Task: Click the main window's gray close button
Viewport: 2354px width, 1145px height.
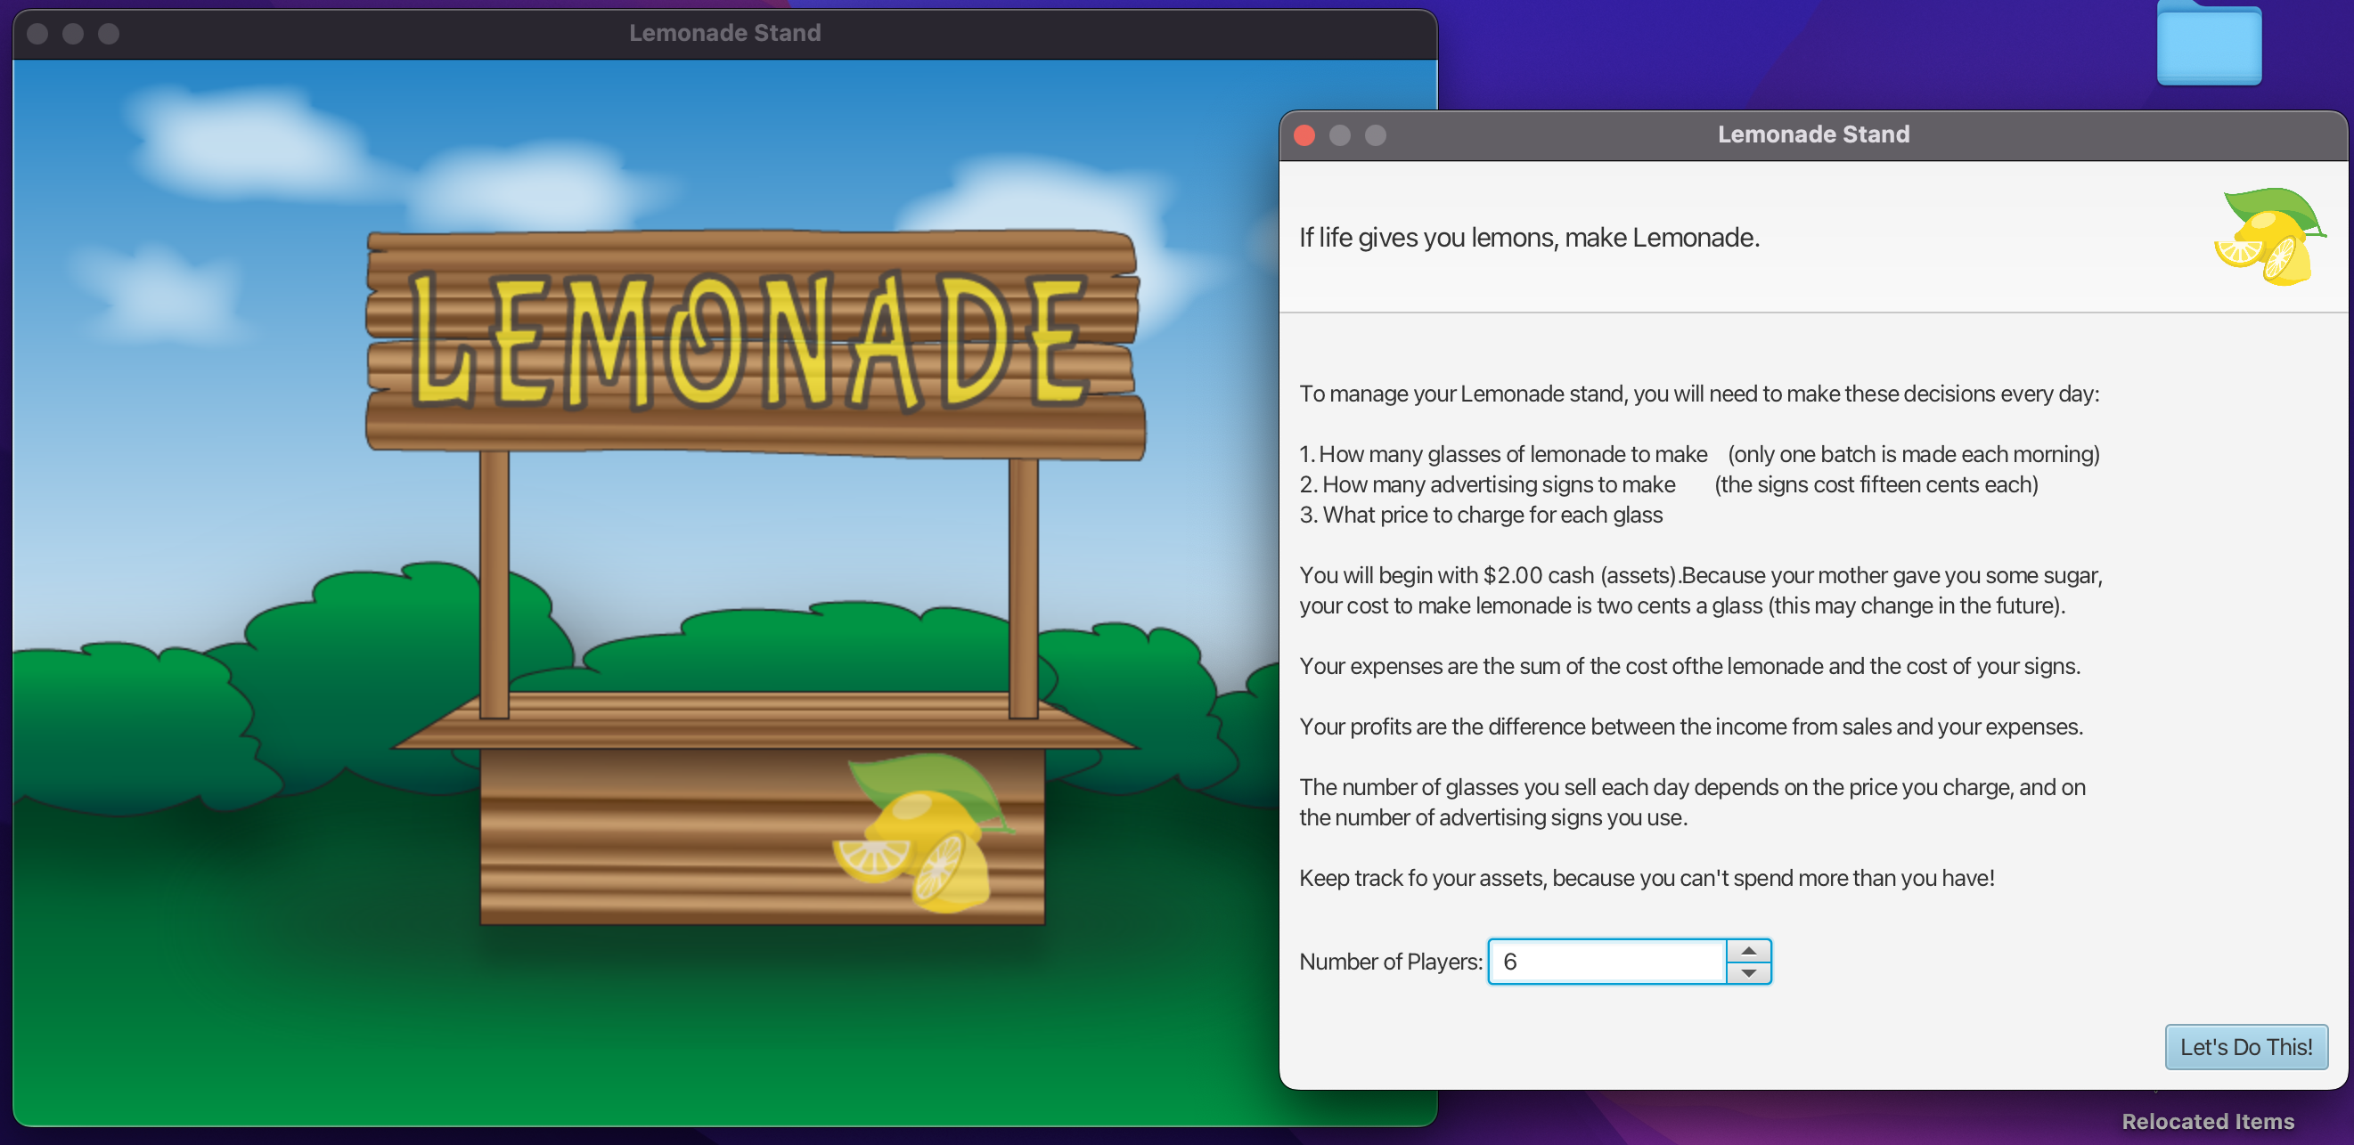Action: 37,34
